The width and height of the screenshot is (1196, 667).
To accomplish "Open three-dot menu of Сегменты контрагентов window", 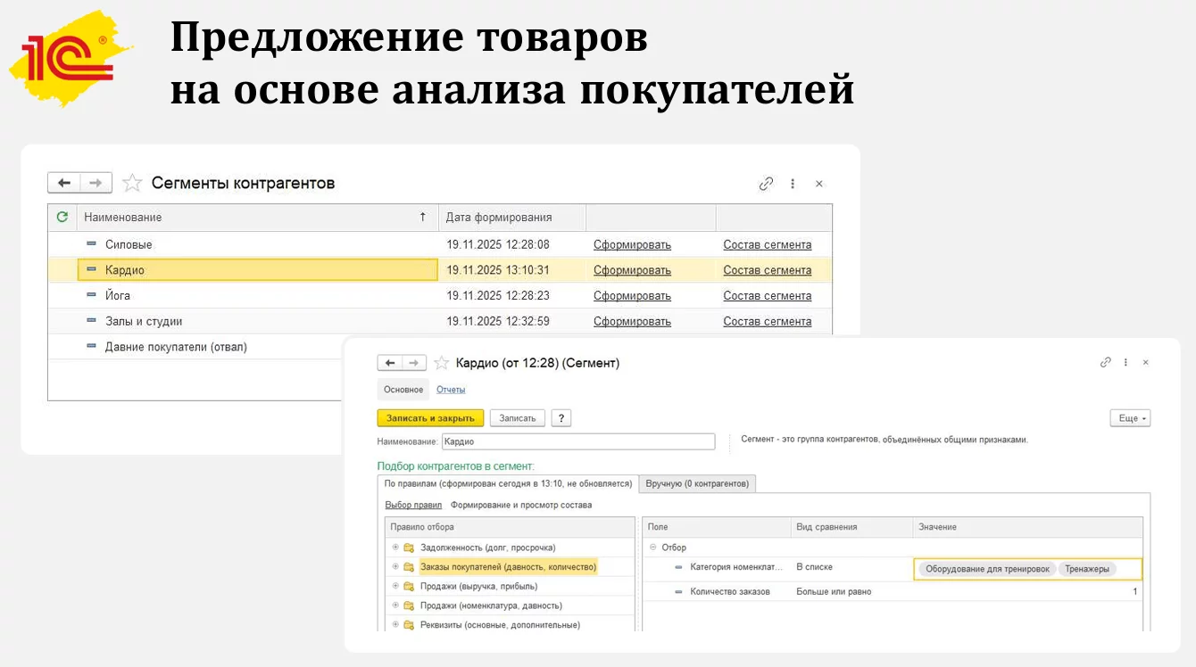I will [793, 184].
